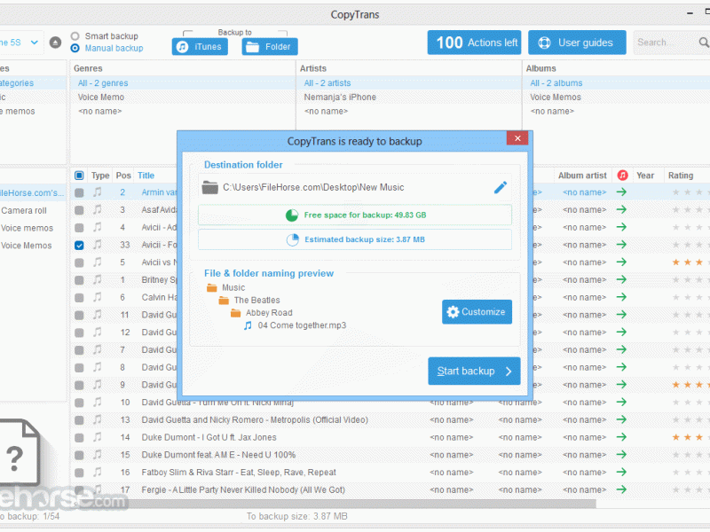This screenshot has height=532, width=710.
Task: Click the green arrow in Duke Dumont - I Got U row
Action: (622, 437)
